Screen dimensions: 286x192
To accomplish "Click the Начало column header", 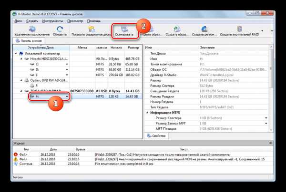I will 116,48.
